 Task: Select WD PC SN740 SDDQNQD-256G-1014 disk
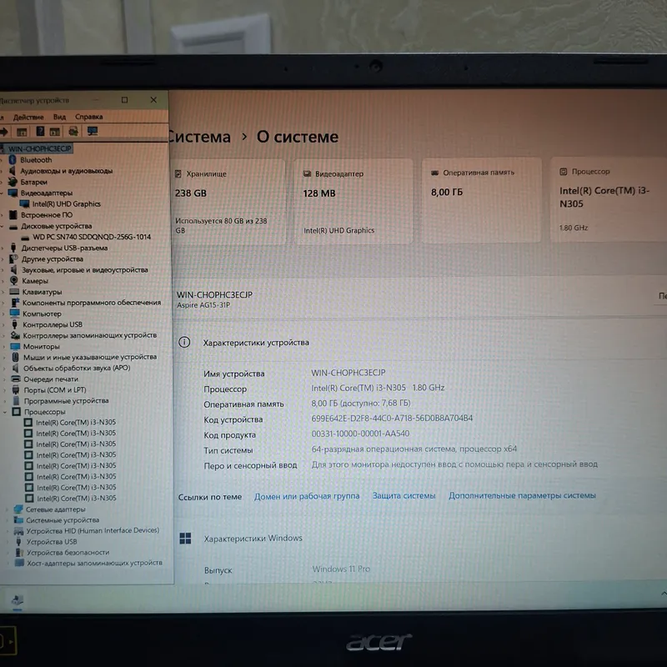click(x=92, y=237)
